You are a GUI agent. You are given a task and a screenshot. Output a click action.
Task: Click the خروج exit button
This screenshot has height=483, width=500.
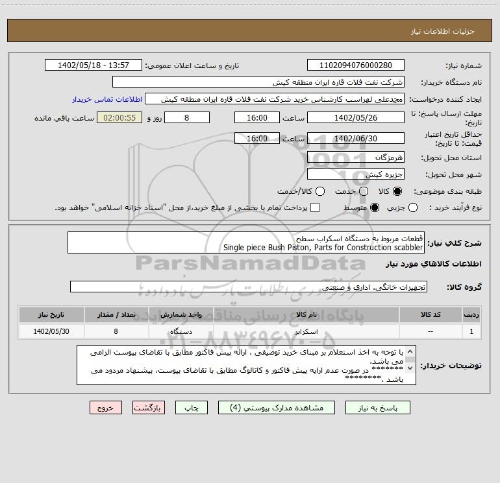pyautogui.click(x=106, y=408)
